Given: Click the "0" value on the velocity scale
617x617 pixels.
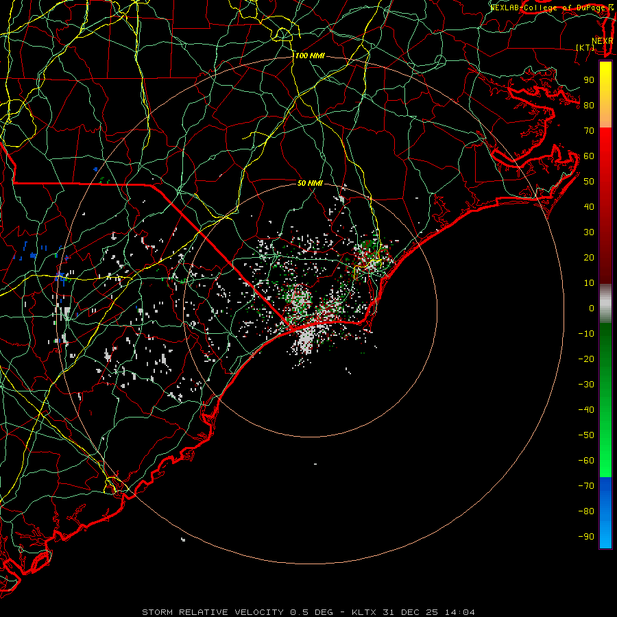Looking at the screenshot, I should click(592, 308).
